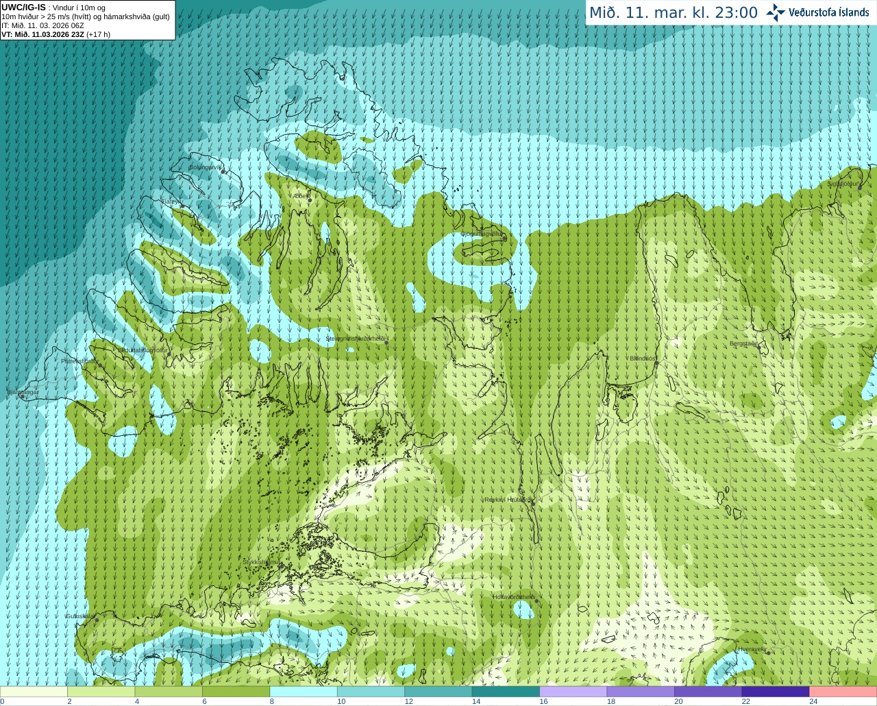Click the Bjargtangar station label
Image resolution: width=877 pixels, height=706 pixels.
coord(23,392)
